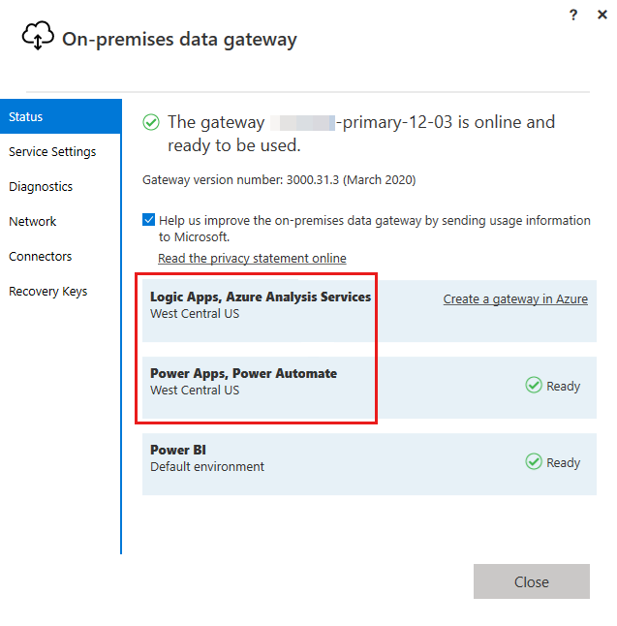Screen dimensions: 617x626
Task: Go to the Network tab
Action: click(33, 222)
